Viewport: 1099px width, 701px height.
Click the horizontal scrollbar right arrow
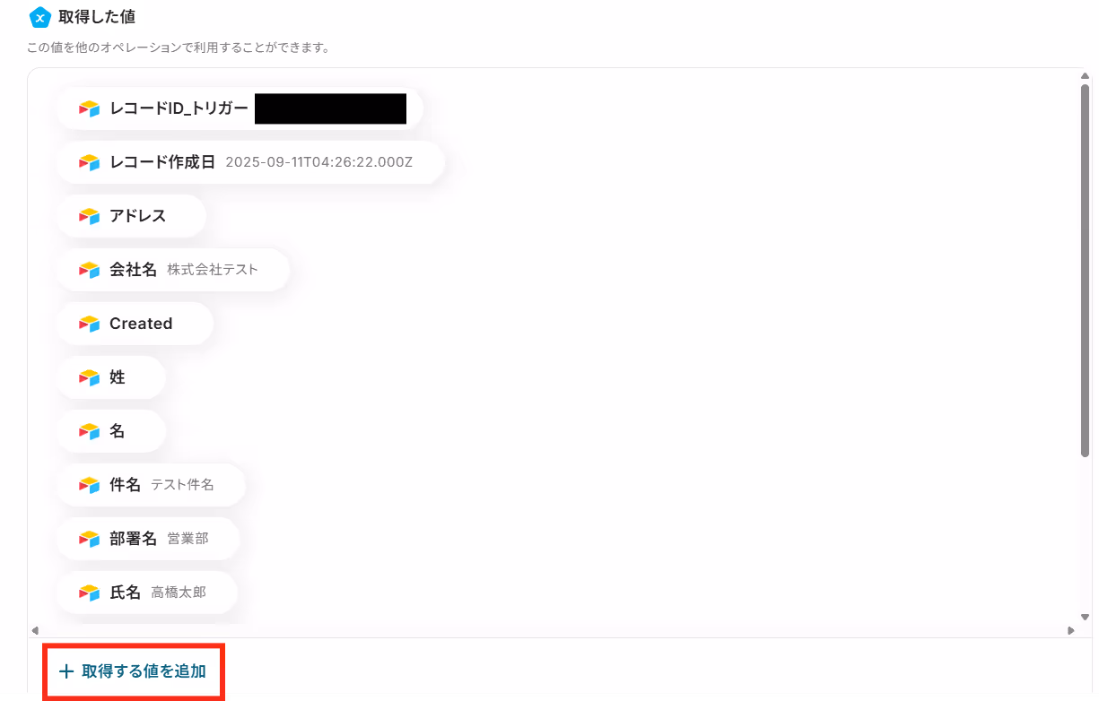[x=1070, y=630]
